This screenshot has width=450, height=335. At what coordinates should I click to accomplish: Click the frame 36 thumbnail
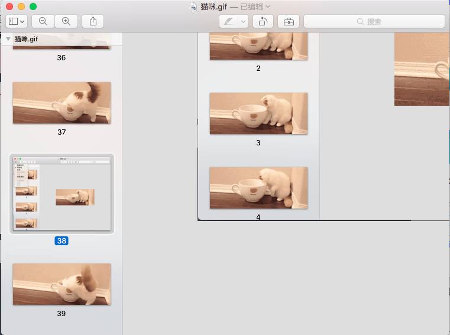pos(61,44)
